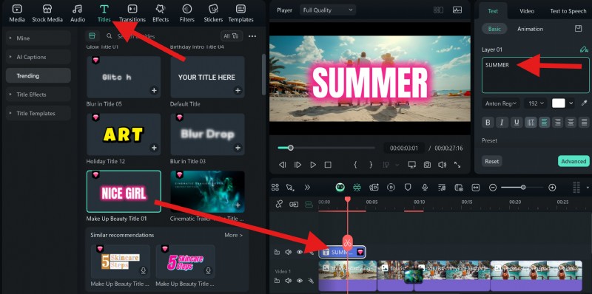Open the Stock Media tab
The width and height of the screenshot is (592, 294).
click(x=47, y=13)
